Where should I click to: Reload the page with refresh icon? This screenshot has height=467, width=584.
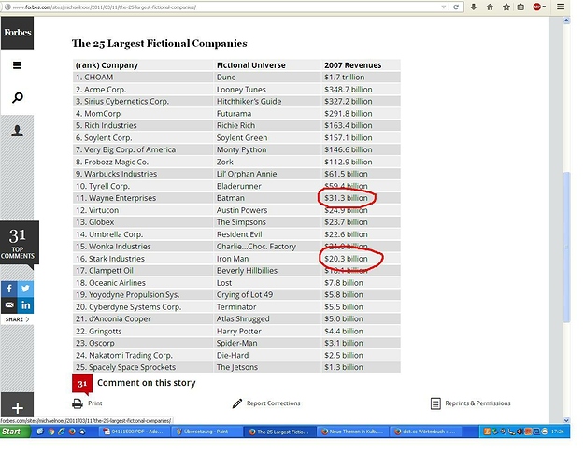(x=455, y=7)
